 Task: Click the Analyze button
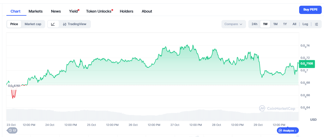click(x=288, y=130)
